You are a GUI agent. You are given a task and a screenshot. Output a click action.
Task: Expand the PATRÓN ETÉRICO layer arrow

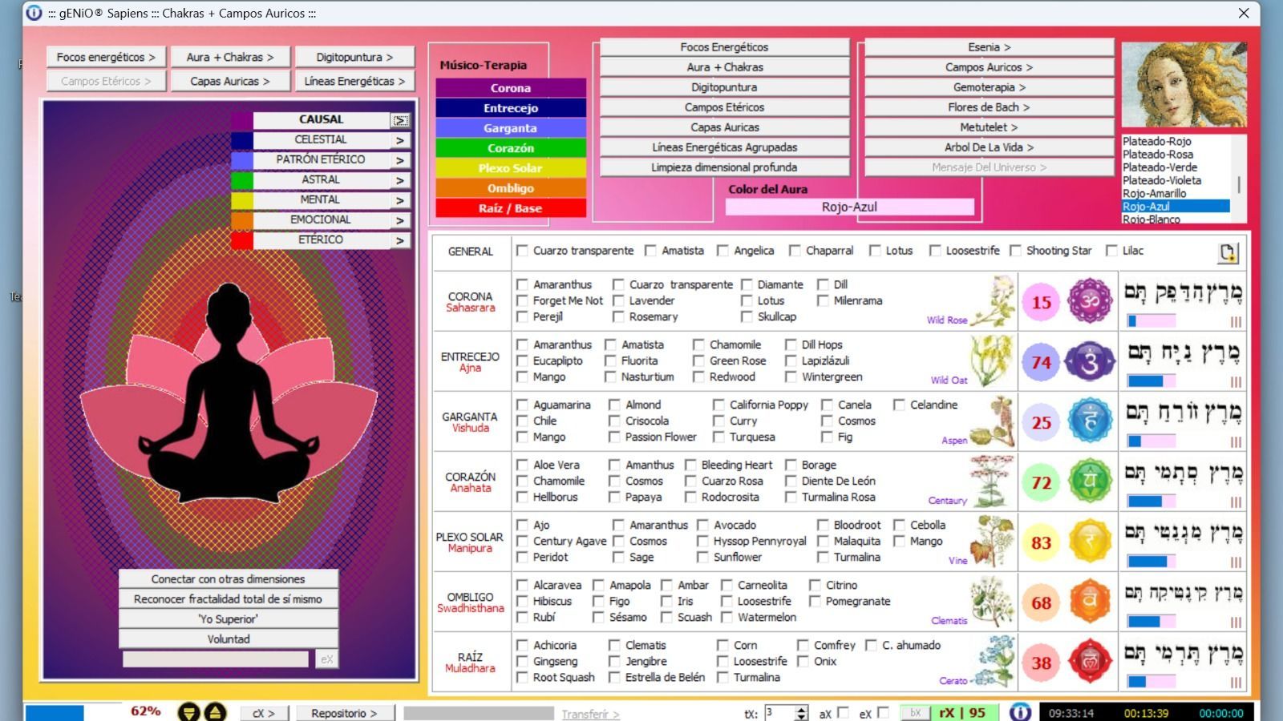tap(400, 160)
